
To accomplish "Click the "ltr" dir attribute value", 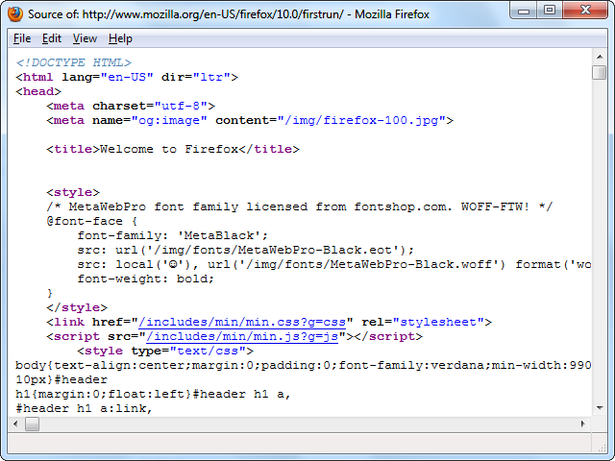I will pyautogui.click(x=211, y=77).
